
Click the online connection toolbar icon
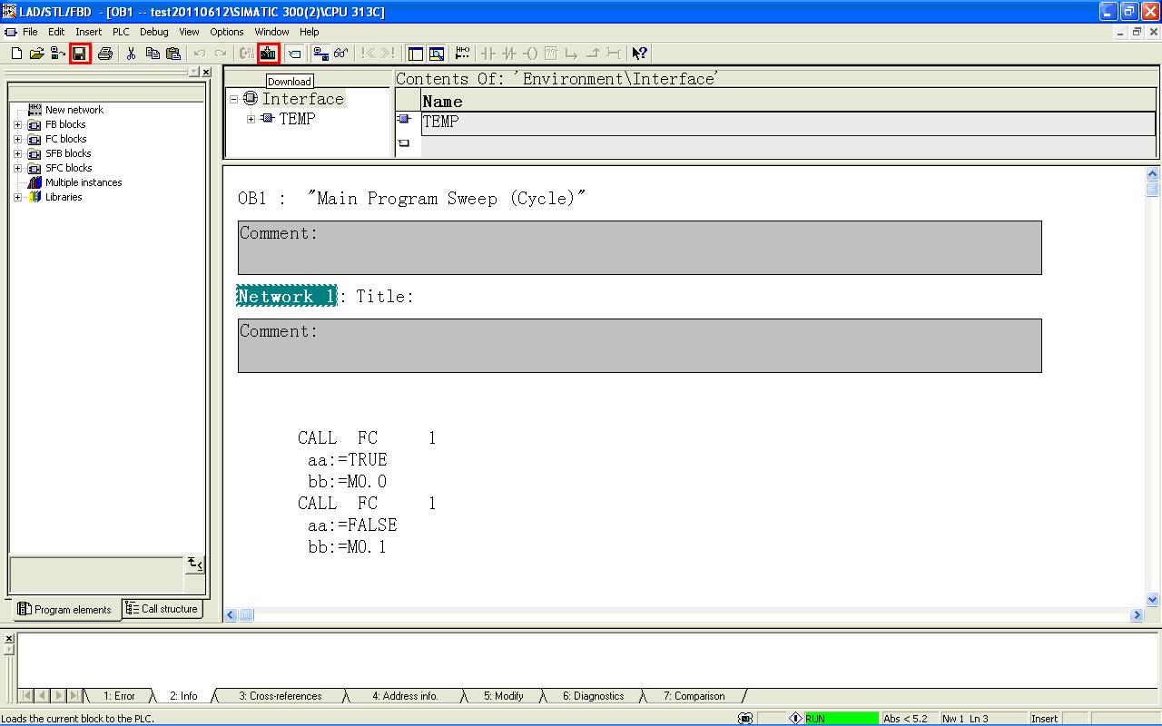(320, 54)
